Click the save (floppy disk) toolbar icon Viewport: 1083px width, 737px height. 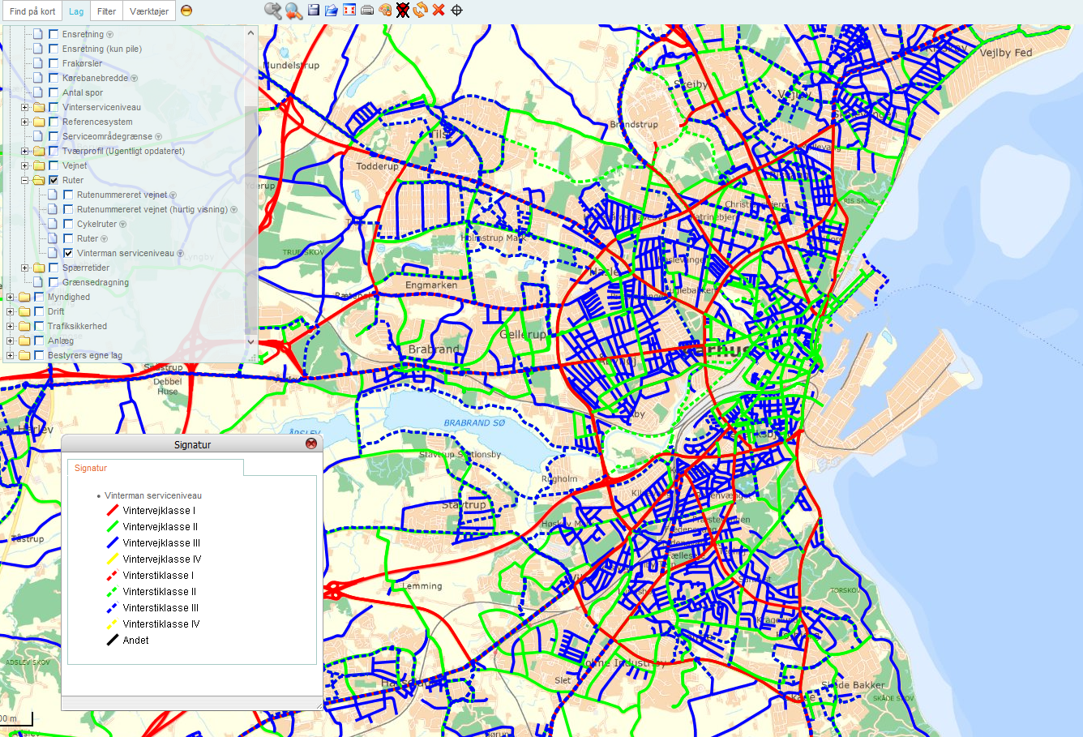pyautogui.click(x=313, y=11)
